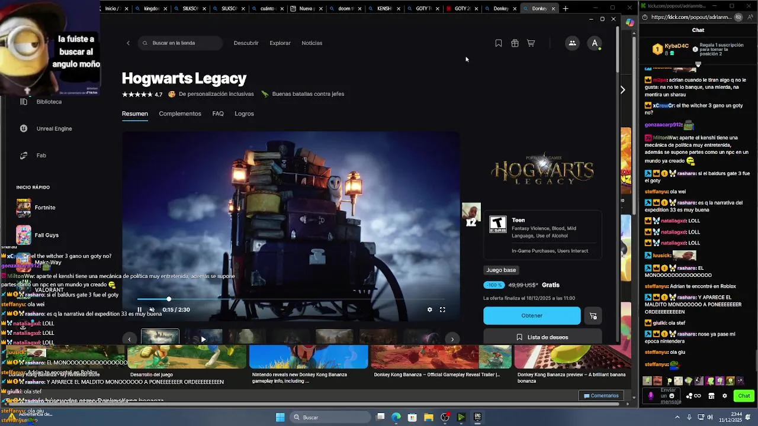Add to Lista de deseos

point(542,337)
